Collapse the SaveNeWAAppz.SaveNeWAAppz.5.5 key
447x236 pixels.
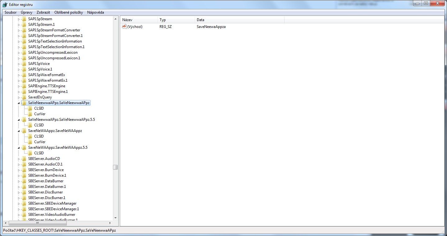coord(19,148)
